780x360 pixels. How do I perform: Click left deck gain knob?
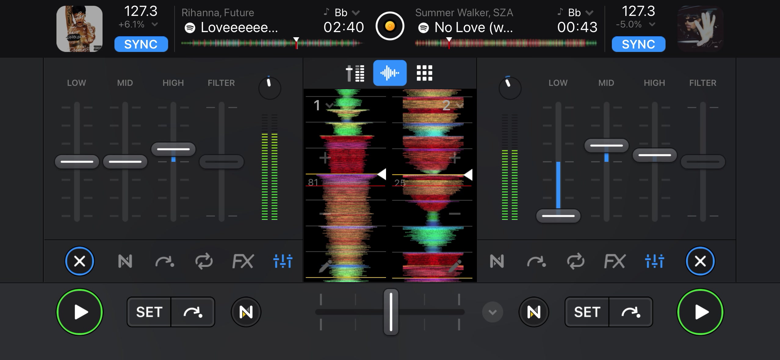point(269,88)
